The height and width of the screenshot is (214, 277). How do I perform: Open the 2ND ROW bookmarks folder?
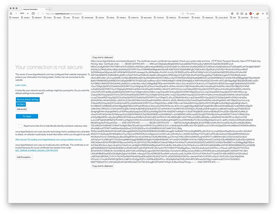point(243,18)
